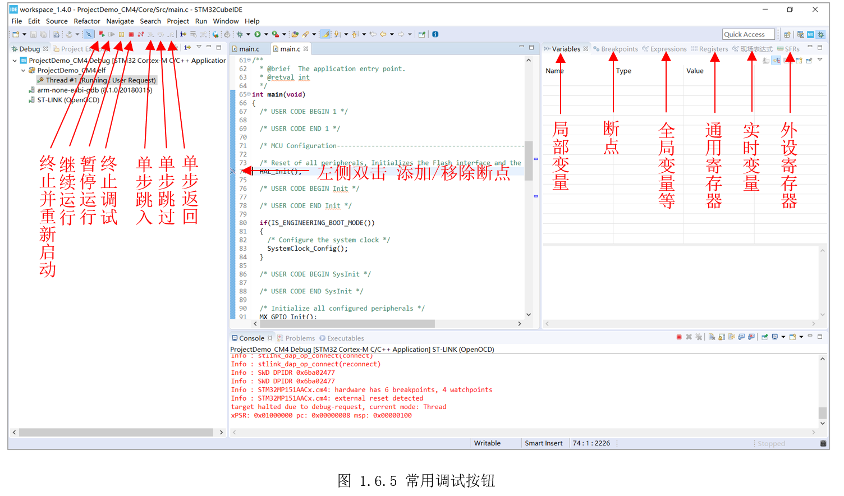This screenshot has height=496, width=844.
Task: Toggle Show Type Names in Variables view
Action: pos(766,61)
